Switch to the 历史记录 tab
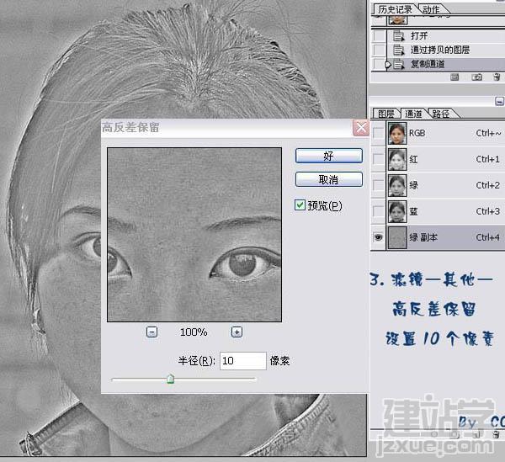This screenshot has height=462, width=505. (x=396, y=9)
